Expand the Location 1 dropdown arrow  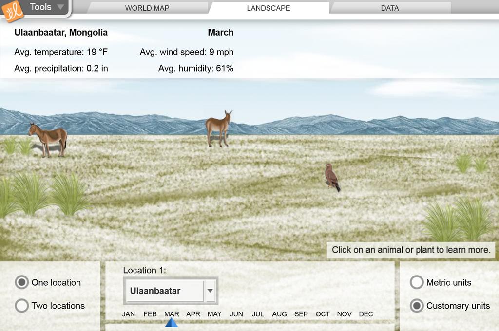pyautogui.click(x=210, y=291)
